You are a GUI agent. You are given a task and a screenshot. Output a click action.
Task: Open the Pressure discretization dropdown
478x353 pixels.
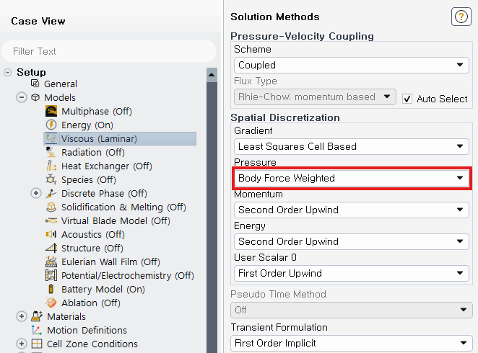pyautogui.click(x=351, y=178)
